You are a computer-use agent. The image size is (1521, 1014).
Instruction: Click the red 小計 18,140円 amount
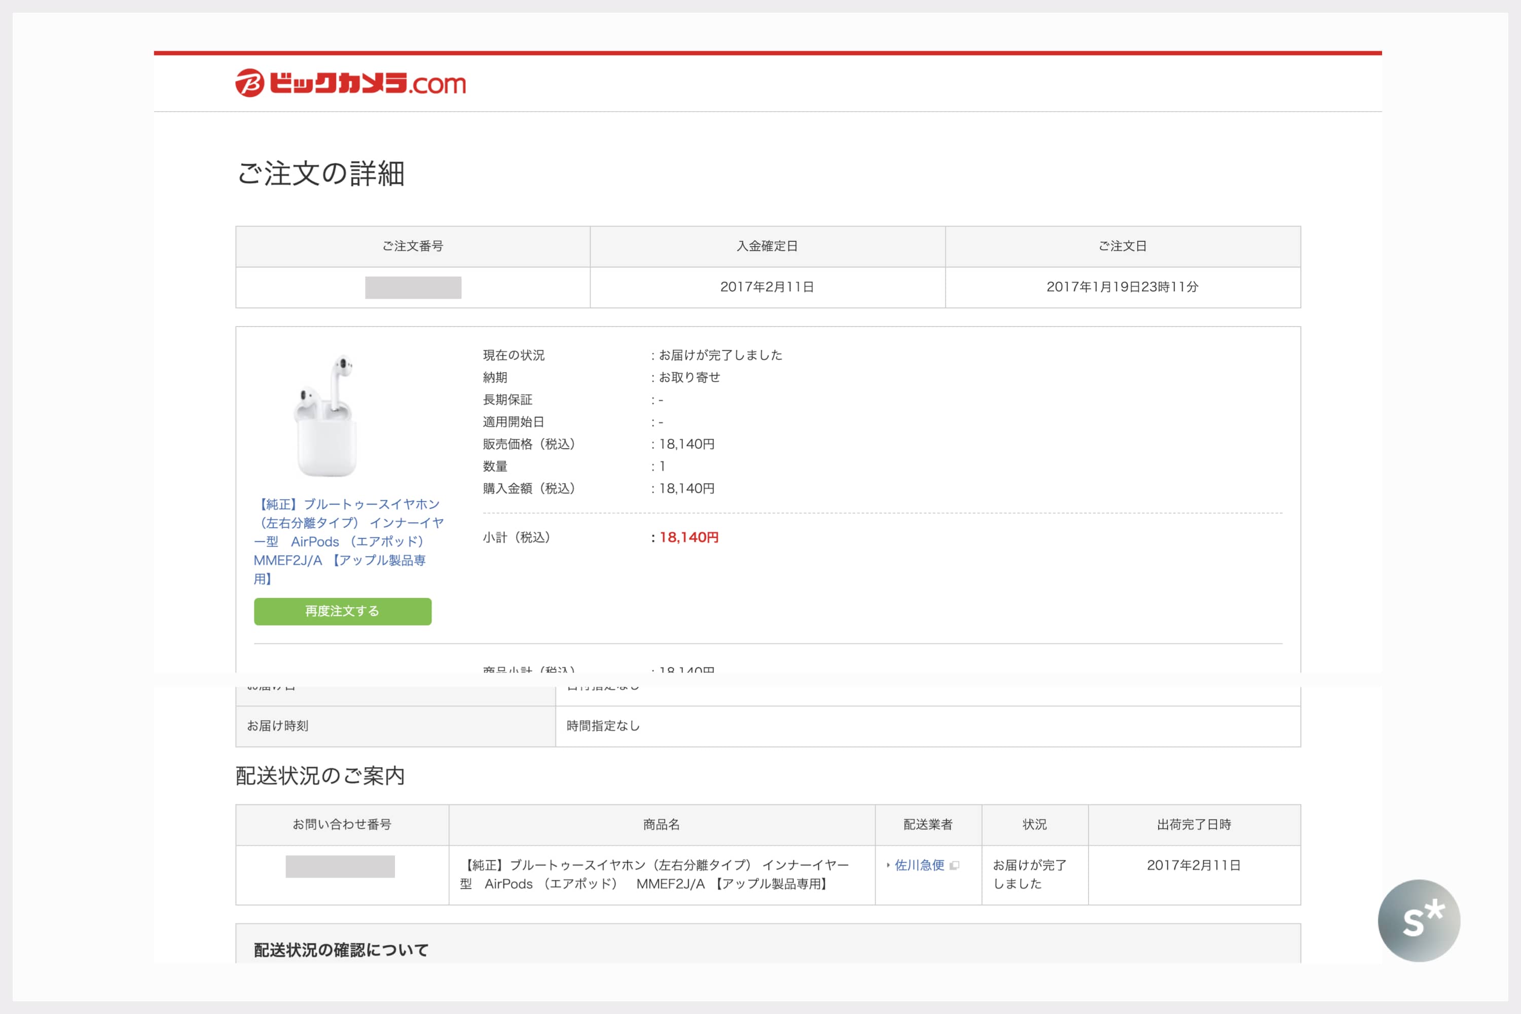coord(689,537)
